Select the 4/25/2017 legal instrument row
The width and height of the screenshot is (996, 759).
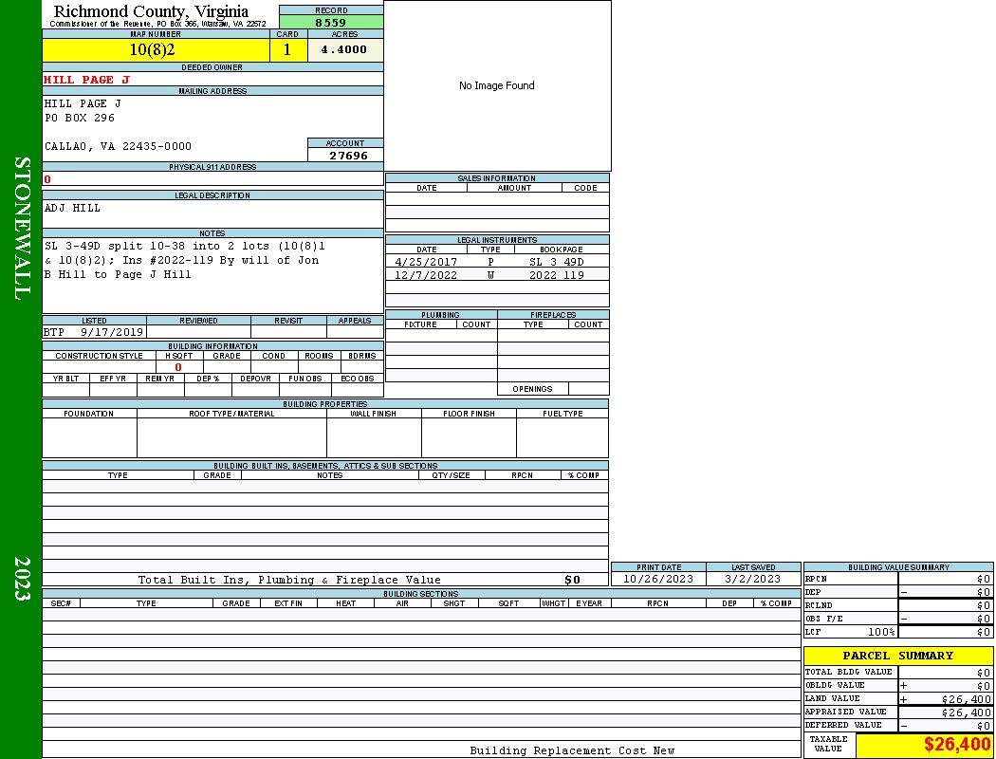tap(497, 262)
